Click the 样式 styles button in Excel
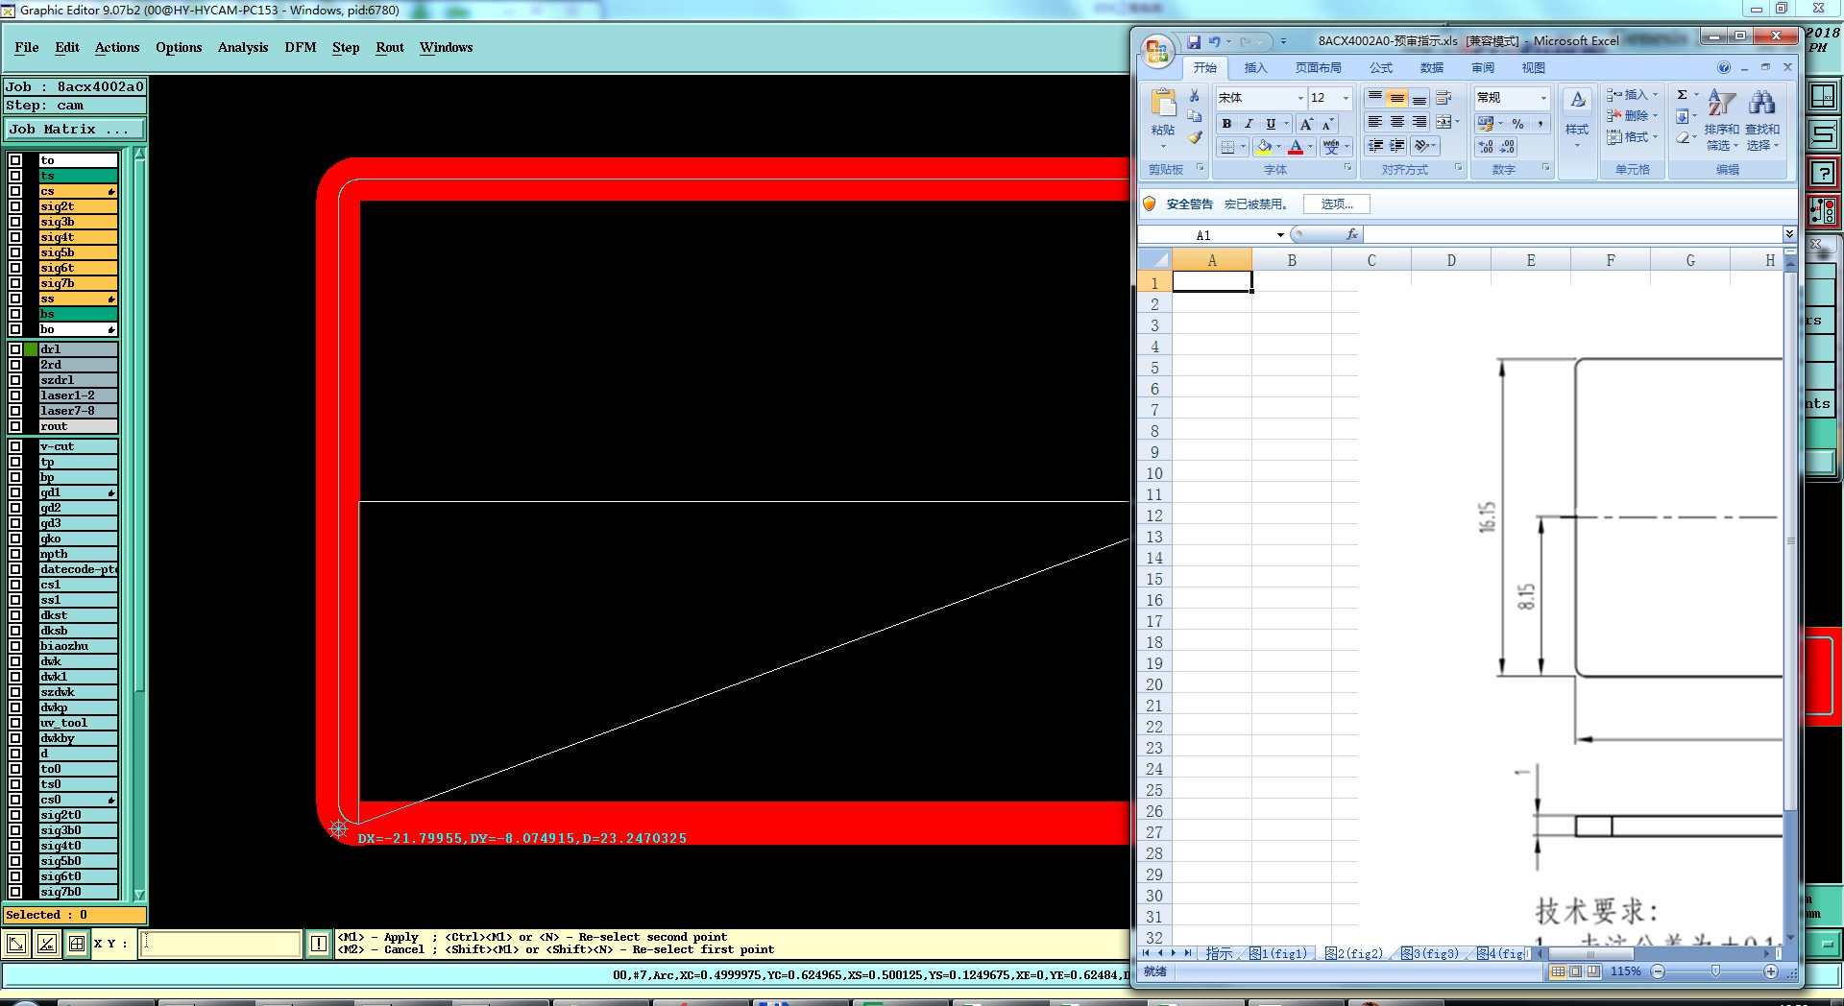The height and width of the screenshot is (1006, 1844). point(1577,119)
